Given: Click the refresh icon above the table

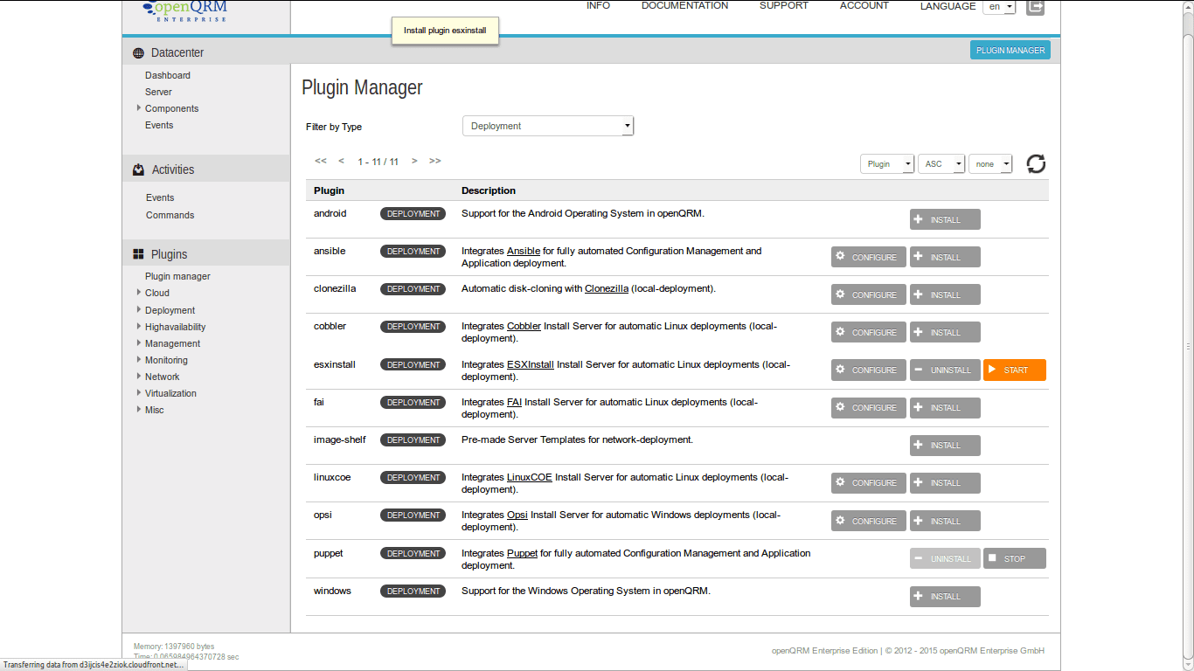Looking at the screenshot, I should (x=1036, y=163).
